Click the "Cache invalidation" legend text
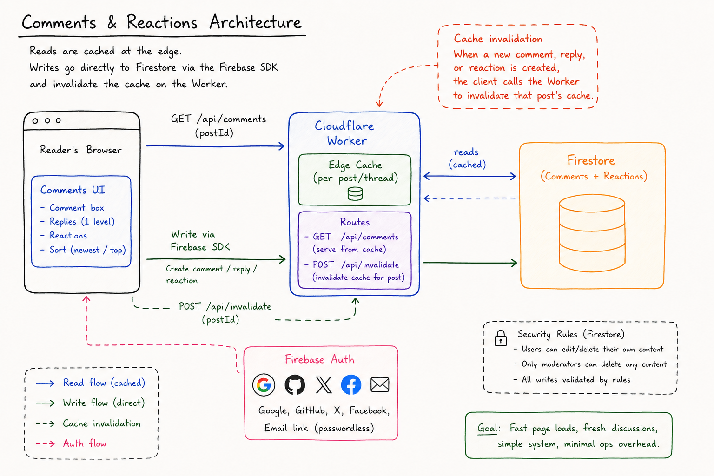This screenshot has height=476, width=714. (x=102, y=423)
